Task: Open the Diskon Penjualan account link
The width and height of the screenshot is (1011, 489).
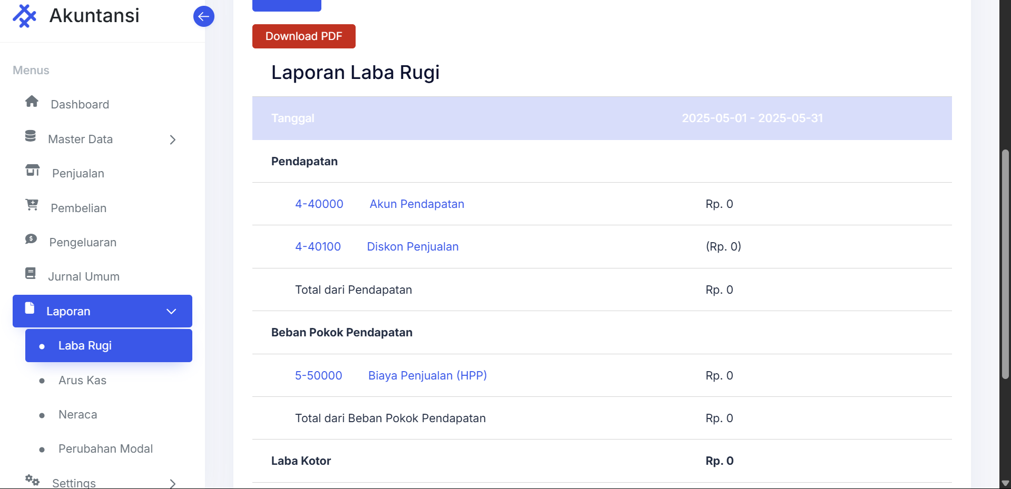Action: point(413,247)
